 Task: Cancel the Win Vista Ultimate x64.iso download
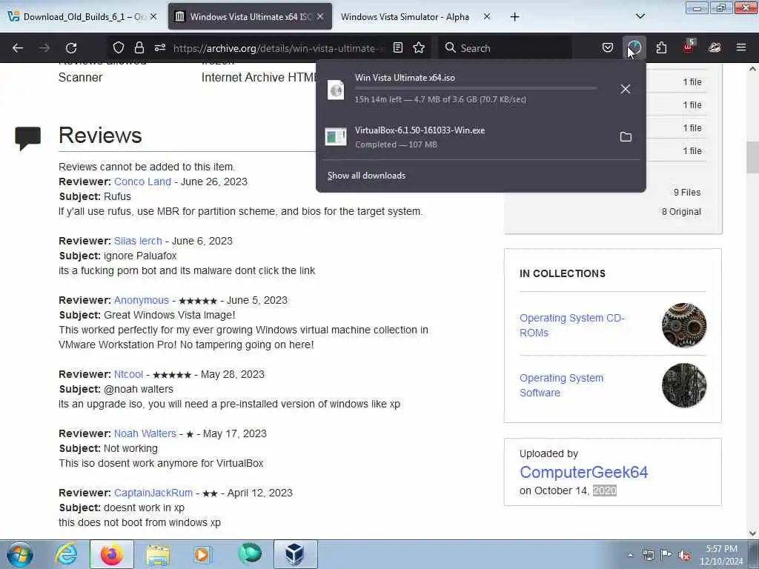pyautogui.click(x=626, y=89)
